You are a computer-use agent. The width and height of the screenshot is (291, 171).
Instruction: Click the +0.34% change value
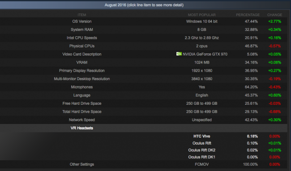pos(275,30)
